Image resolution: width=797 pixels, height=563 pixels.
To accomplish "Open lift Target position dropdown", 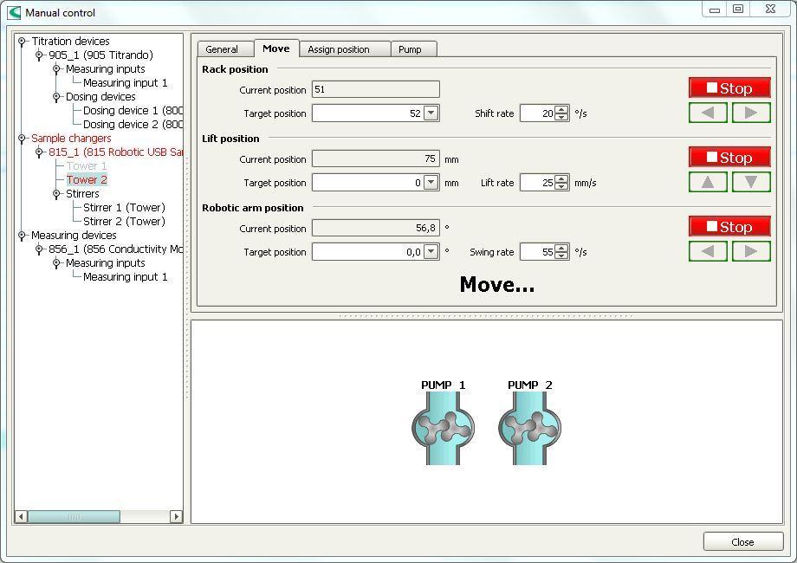I will tap(431, 183).
